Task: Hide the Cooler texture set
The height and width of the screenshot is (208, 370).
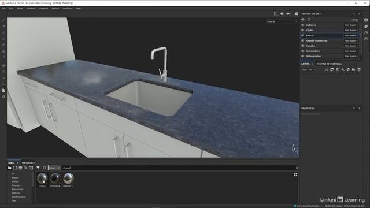Action: tap(302, 30)
